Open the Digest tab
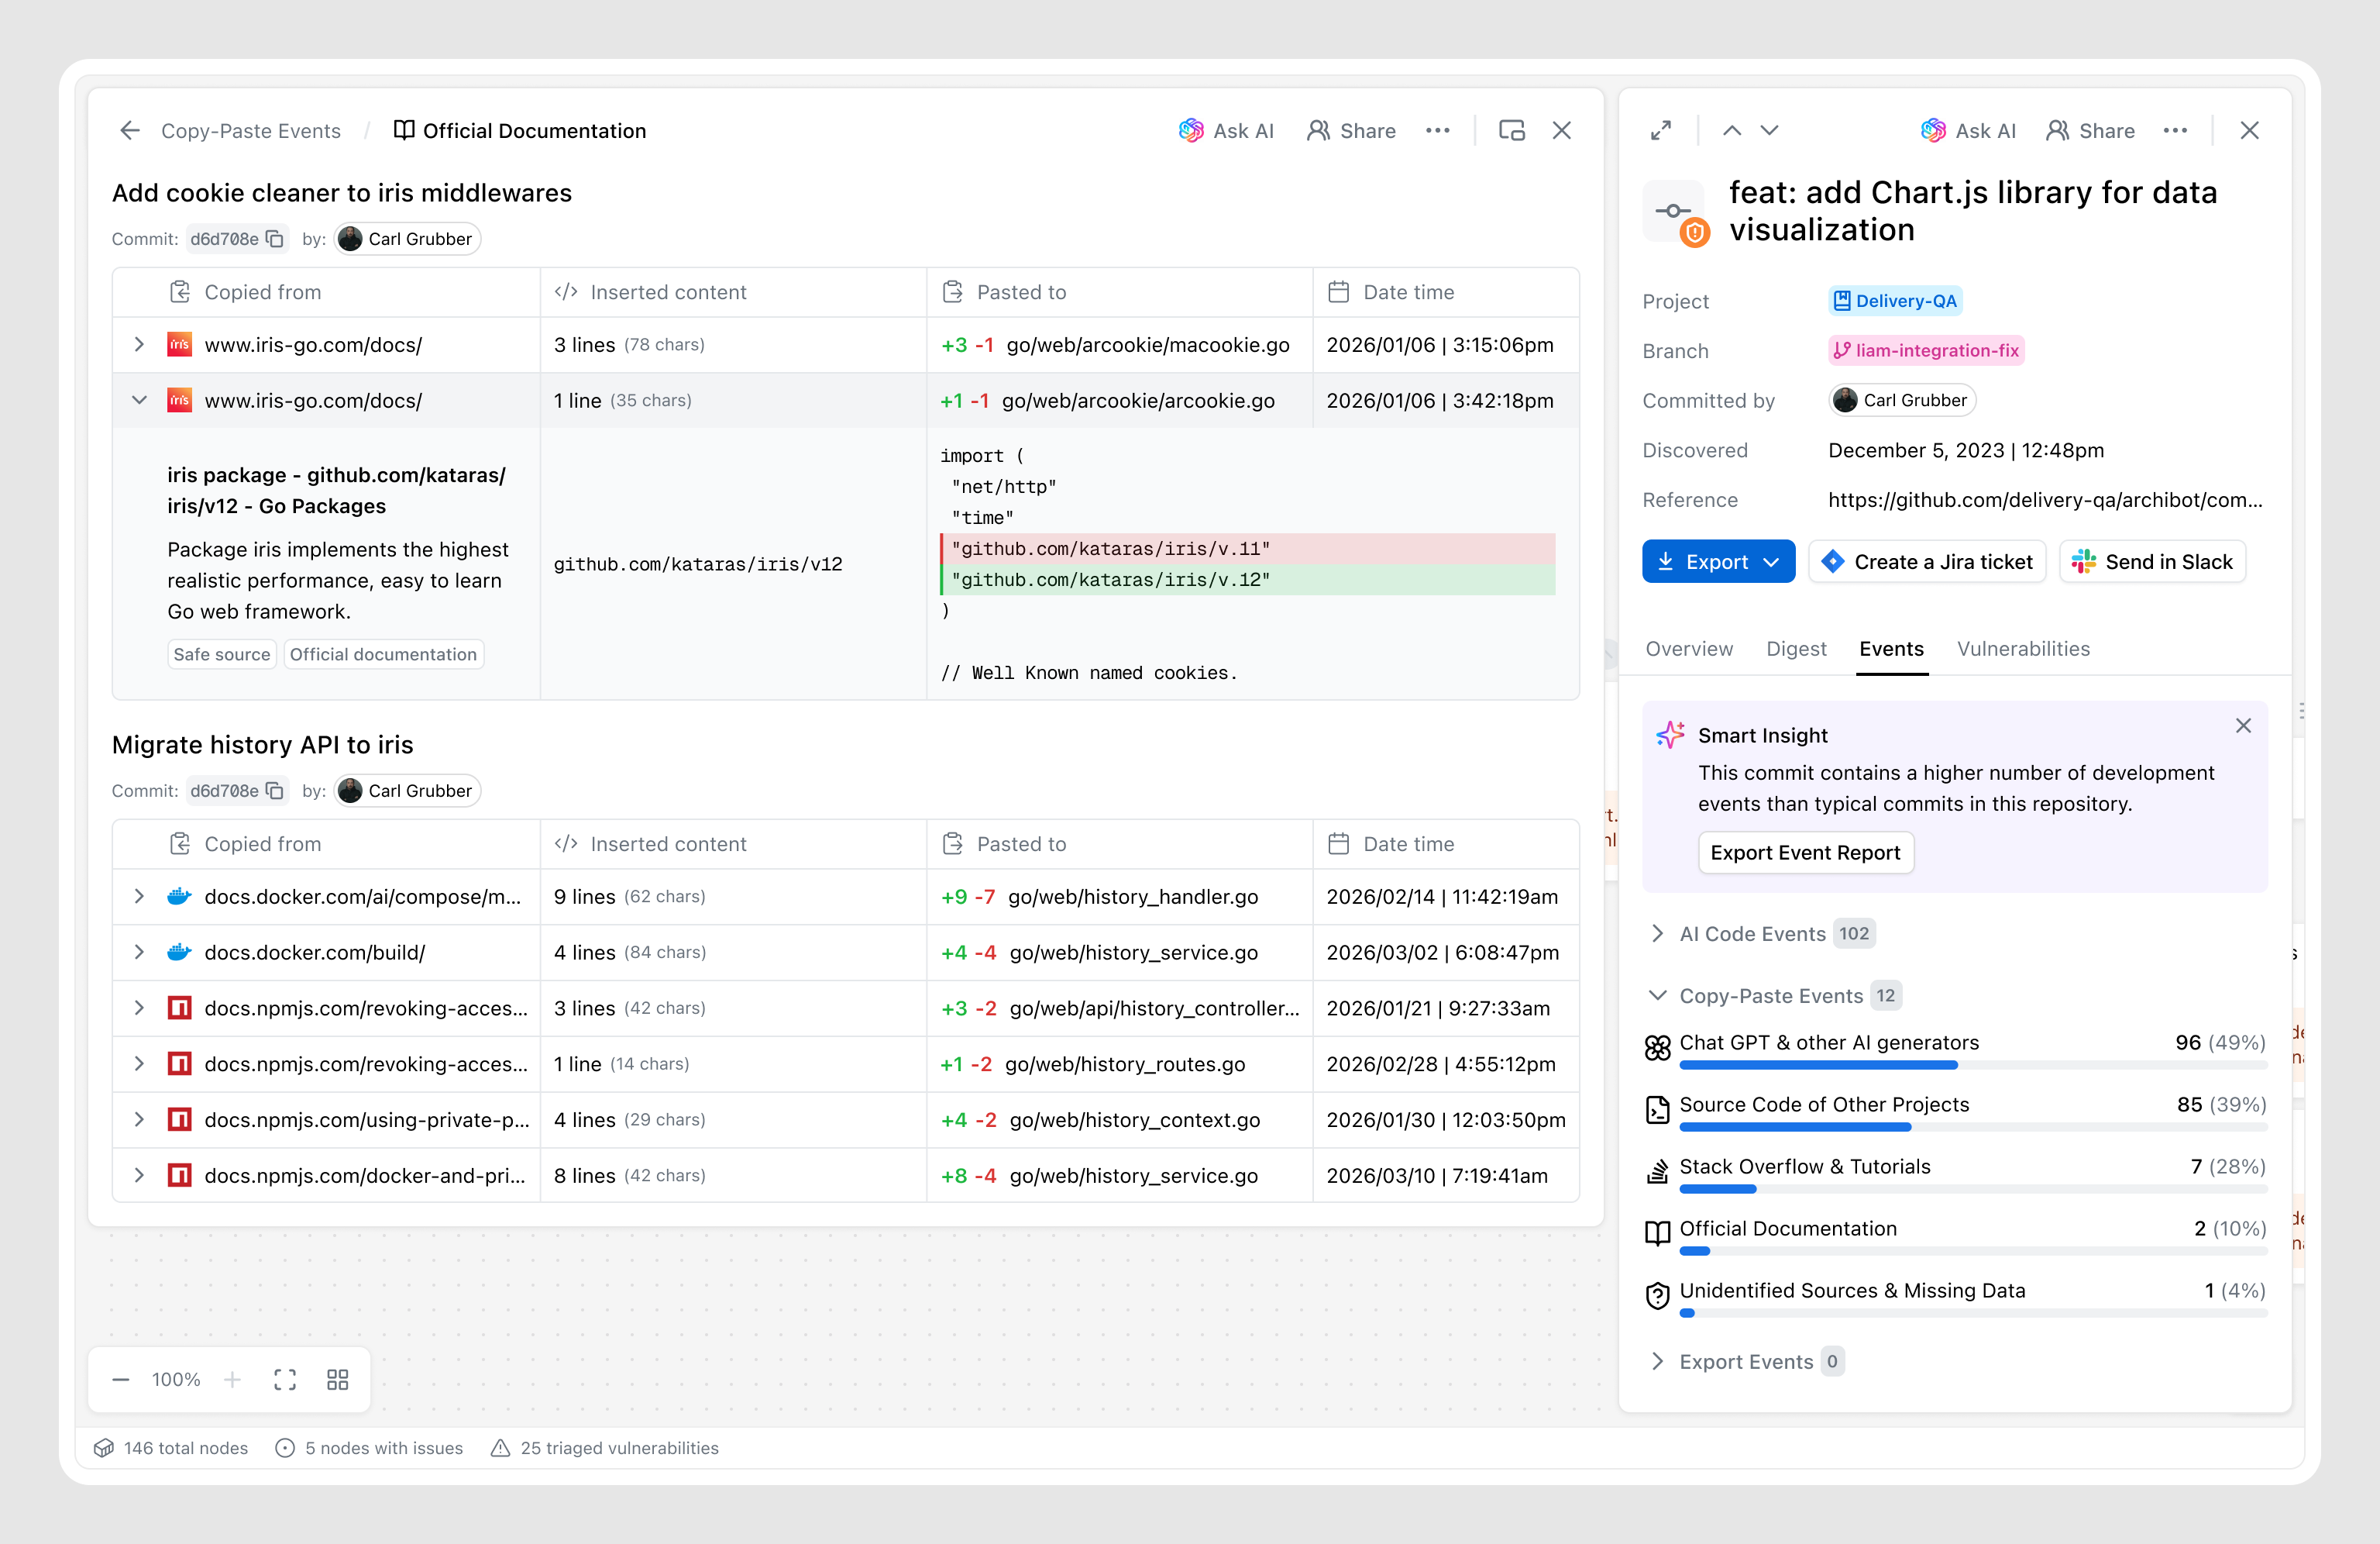The height and width of the screenshot is (1544, 2380). (x=1795, y=650)
